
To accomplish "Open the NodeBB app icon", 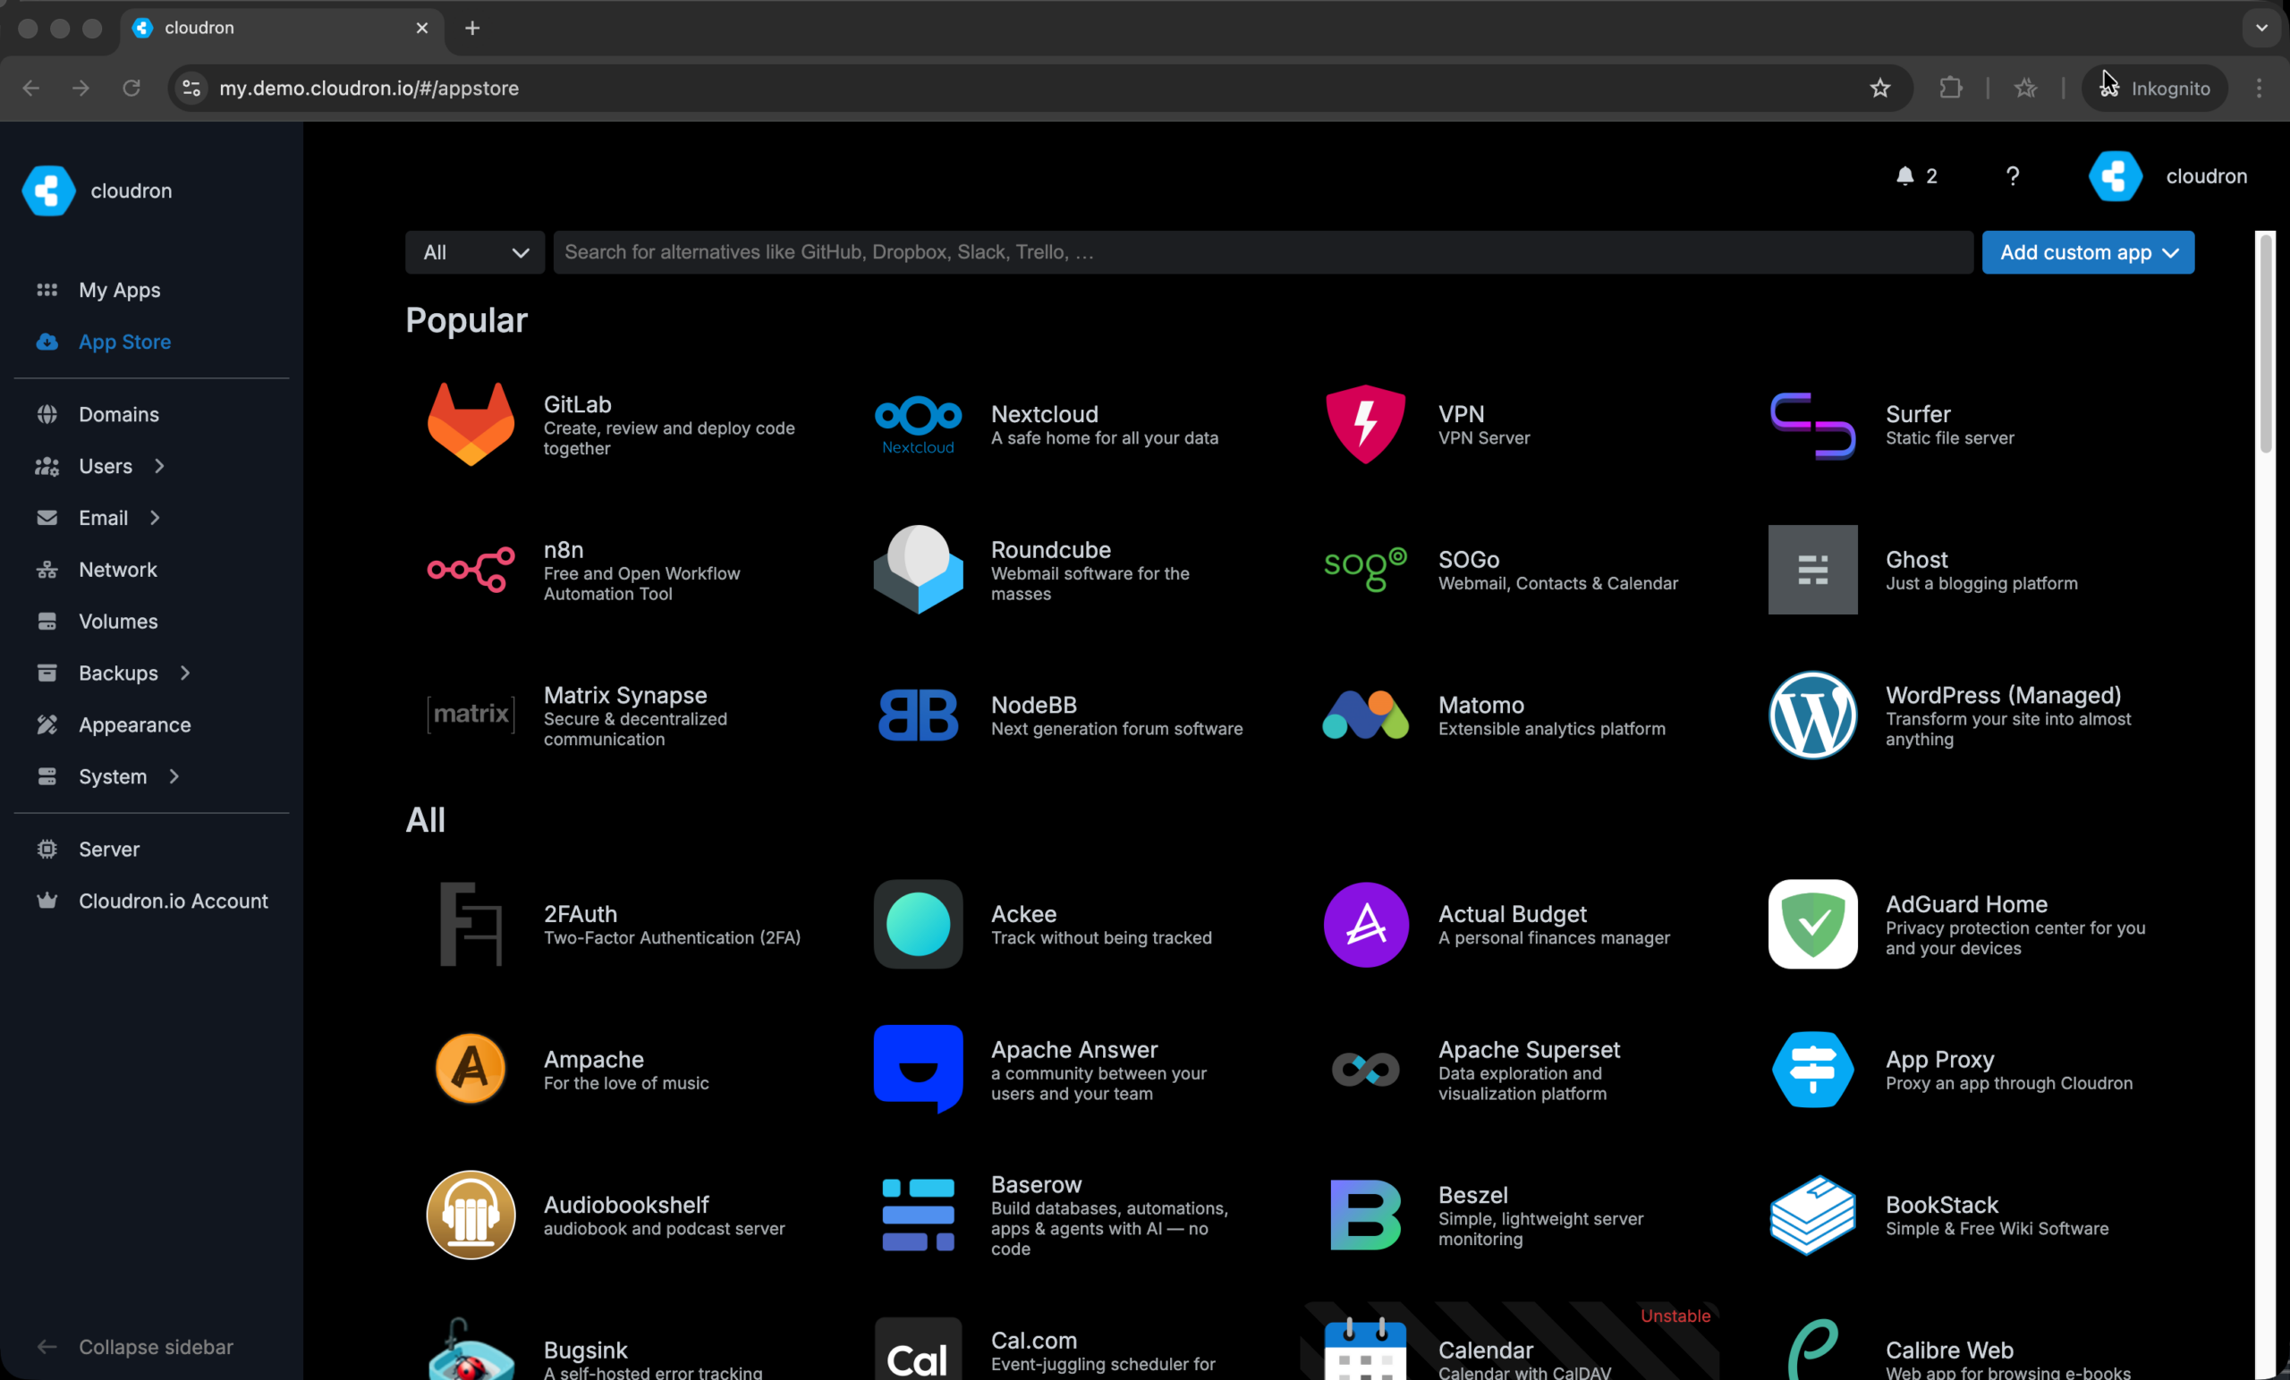I will [917, 715].
